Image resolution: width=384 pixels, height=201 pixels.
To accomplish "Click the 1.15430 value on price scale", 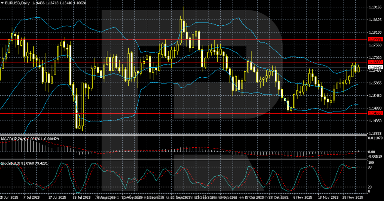I will [375, 96].
